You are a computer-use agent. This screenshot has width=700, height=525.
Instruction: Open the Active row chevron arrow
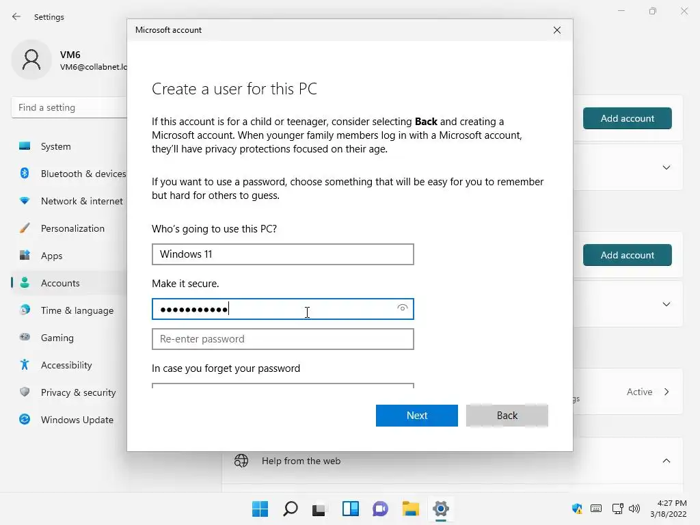point(667,392)
